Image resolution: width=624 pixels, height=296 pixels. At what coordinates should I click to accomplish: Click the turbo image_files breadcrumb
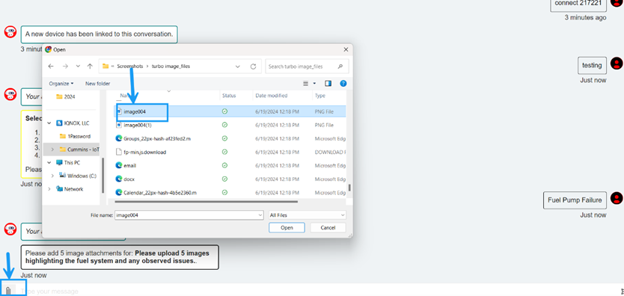click(x=171, y=67)
